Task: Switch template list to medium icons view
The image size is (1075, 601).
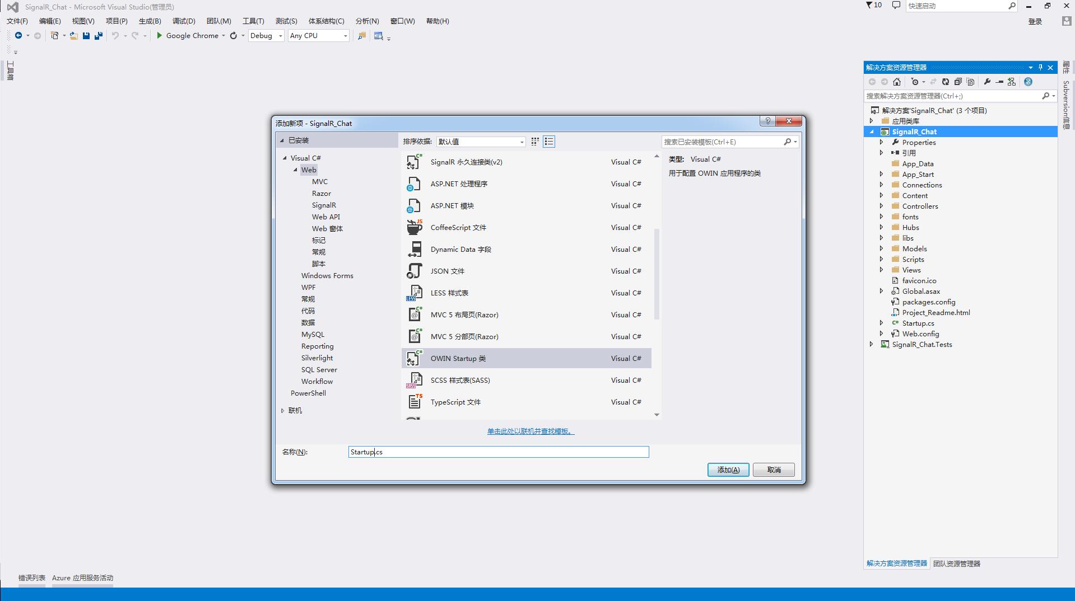Action: [x=535, y=142]
